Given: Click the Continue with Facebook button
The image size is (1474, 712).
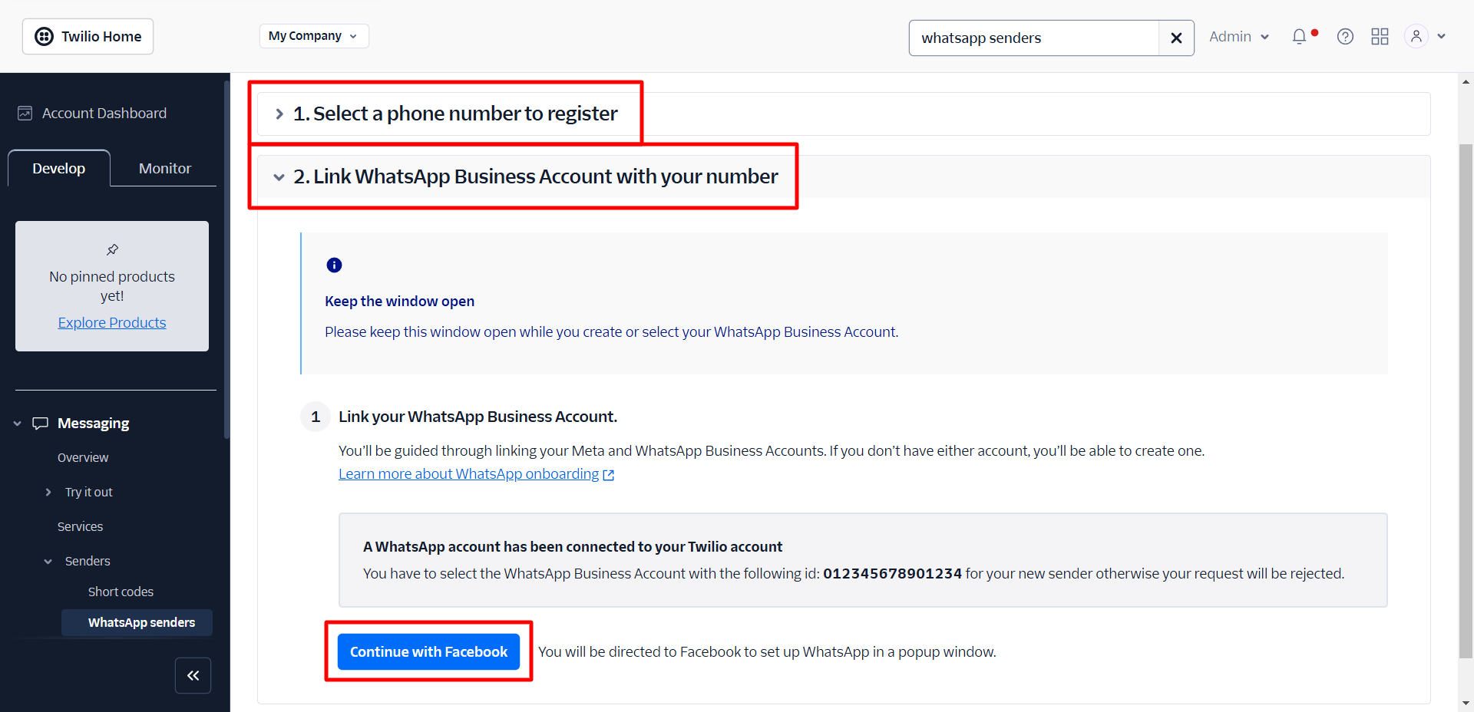Looking at the screenshot, I should point(428,651).
